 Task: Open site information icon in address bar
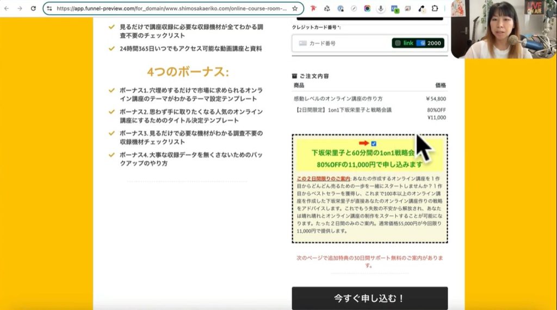tap(49, 9)
